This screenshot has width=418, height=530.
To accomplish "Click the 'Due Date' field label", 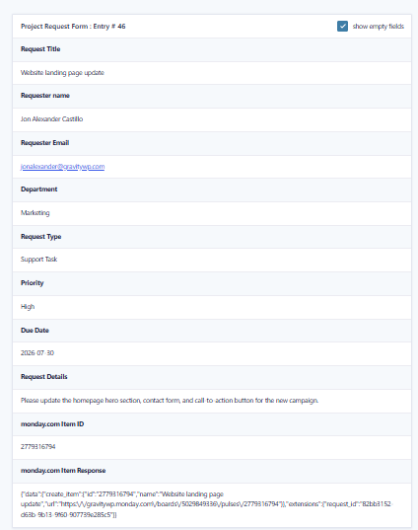I will pyautogui.click(x=35, y=331).
